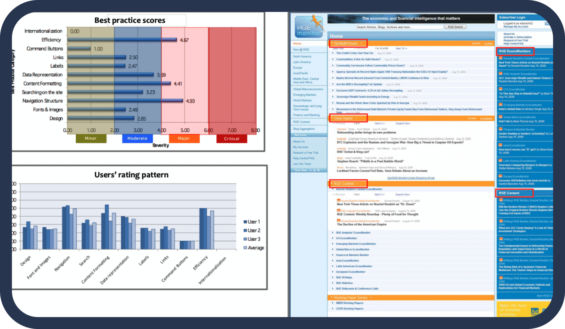Click RSS icon beside Nouriel Roubini's Global EconoMonitor sidebar entry
565x329 pixels.
pyautogui.click(x=500, y=58)
